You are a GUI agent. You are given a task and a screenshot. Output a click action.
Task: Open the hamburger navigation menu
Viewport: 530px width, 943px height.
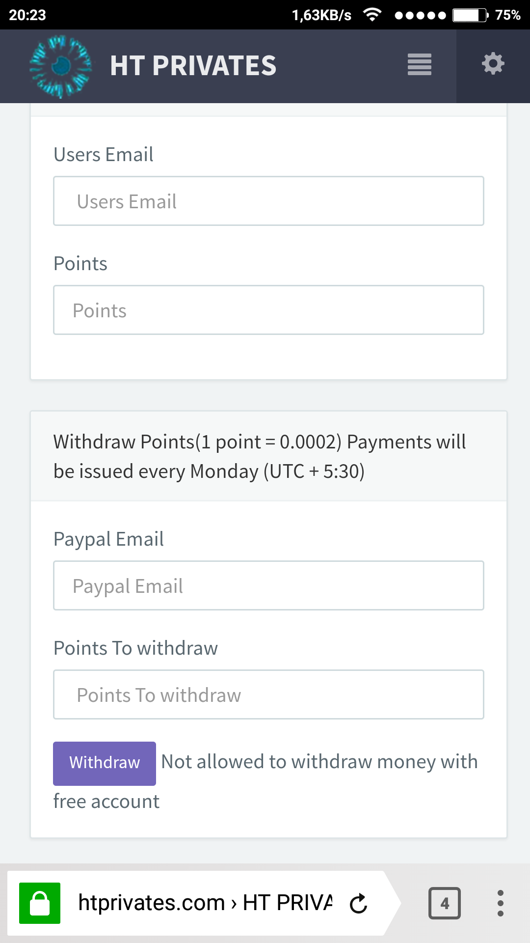point(419,65)
